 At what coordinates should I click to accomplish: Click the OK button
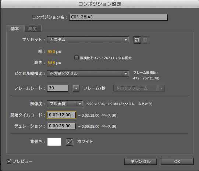pyautogui.click(x=177, y=161)
